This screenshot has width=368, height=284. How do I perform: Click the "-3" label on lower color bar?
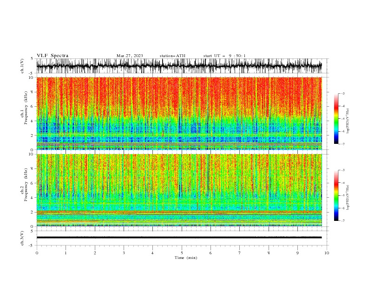343,170
